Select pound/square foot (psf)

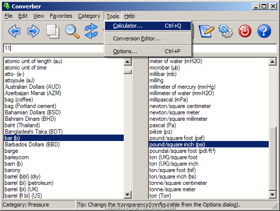pyautogui.click(x=177, y=139)
